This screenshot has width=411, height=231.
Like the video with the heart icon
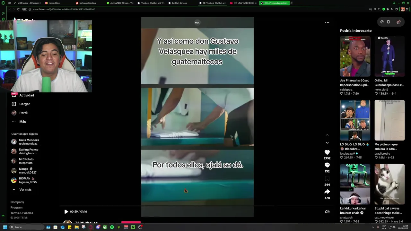pyautogui.click(x=327, y=152)
